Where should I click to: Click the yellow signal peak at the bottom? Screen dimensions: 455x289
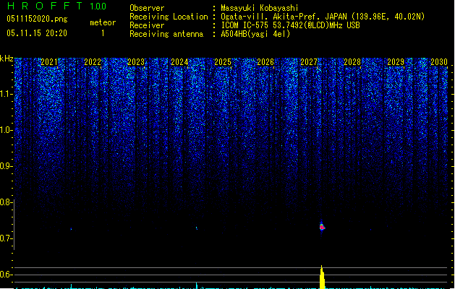(322, 278)
